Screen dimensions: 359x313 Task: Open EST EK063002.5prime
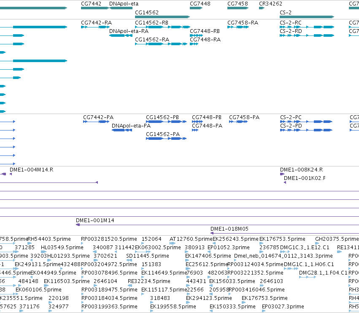(158, 248)
